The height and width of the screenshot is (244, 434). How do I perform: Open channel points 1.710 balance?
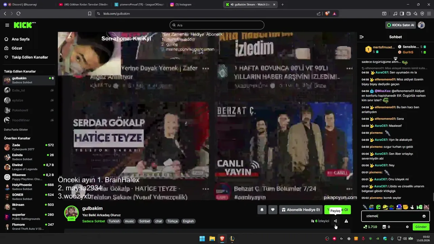pyautogui.click(x=370, y=227)
